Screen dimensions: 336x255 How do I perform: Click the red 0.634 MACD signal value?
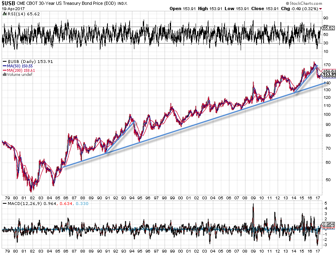(x=66, y=203)
